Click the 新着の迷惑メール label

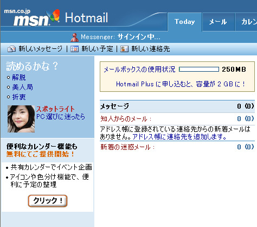[x=127, y=147]
